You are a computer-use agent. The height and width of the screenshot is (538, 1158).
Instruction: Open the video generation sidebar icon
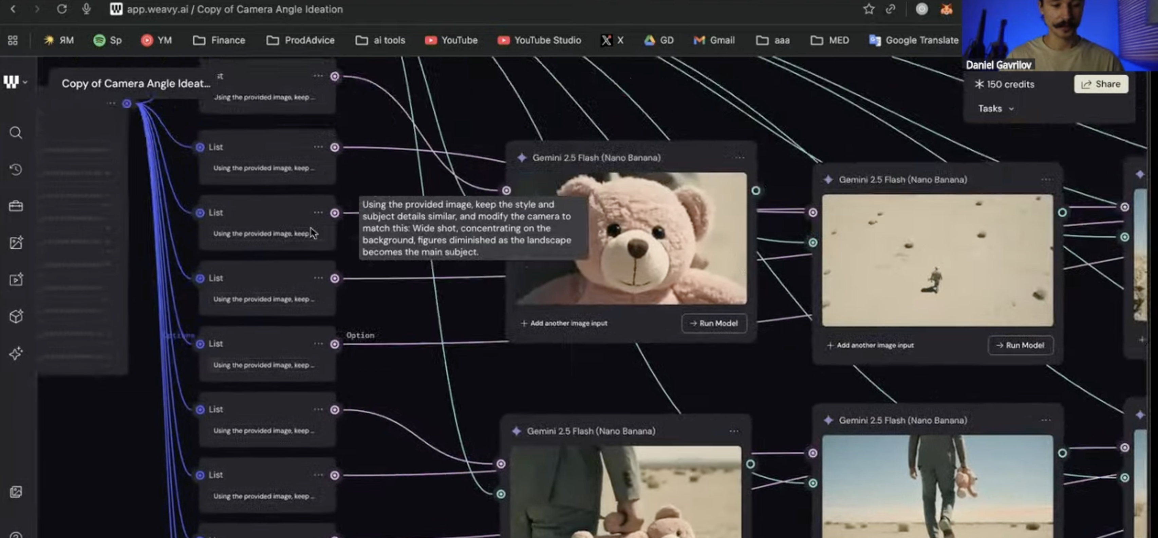click(16, 280)
